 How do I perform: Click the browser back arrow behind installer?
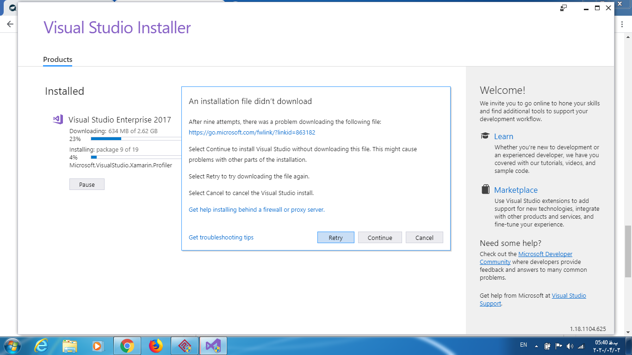point(10,24)
